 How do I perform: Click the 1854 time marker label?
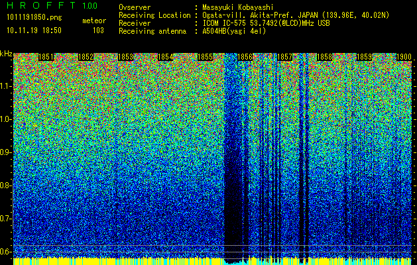click(166, 57)
